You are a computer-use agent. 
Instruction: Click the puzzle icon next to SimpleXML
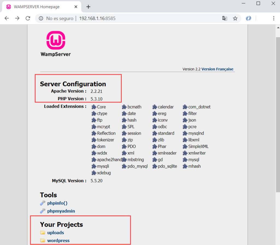[185, 147]
